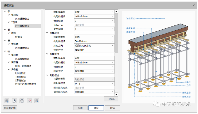Collapse the 矩形梁 tree node

point(9,15)
